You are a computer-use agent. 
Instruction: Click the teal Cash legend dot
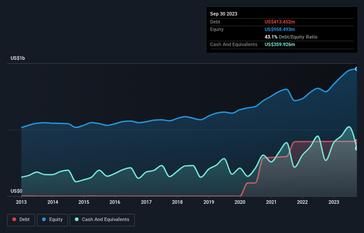click(77, 219)
